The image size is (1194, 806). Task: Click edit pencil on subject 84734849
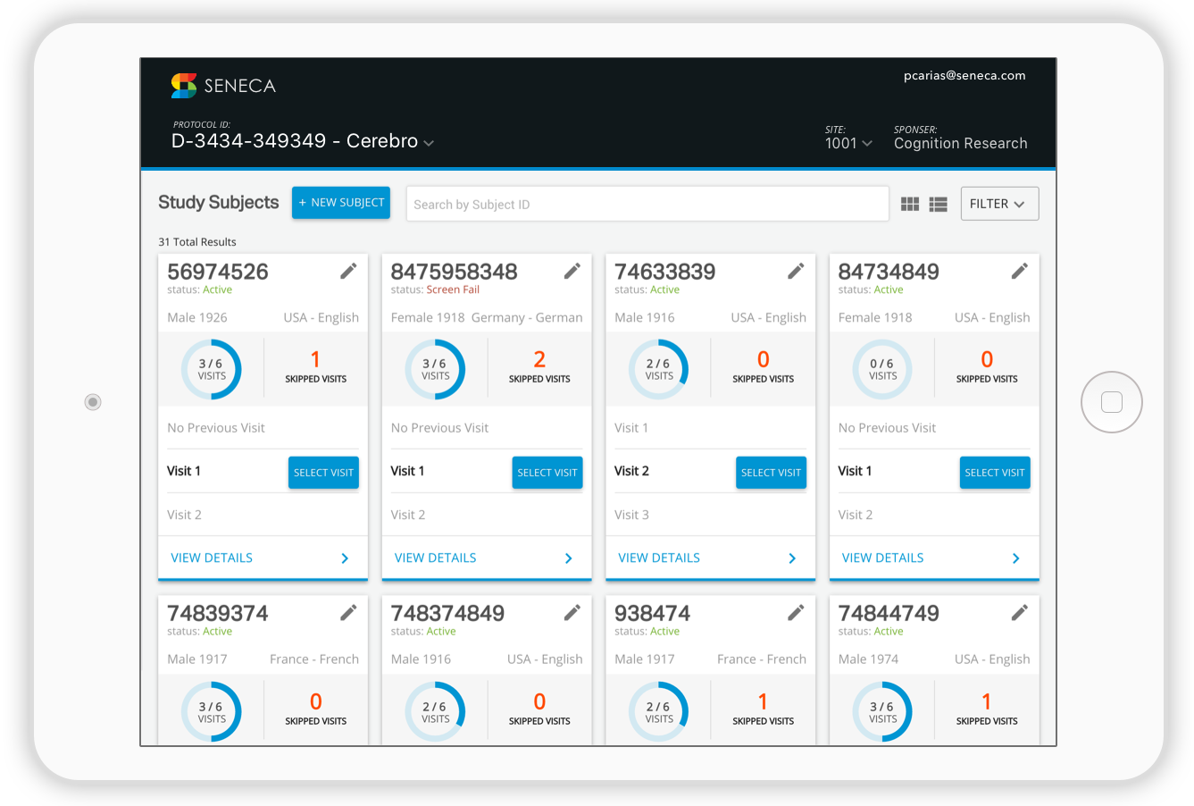[x=1019, y=271]
